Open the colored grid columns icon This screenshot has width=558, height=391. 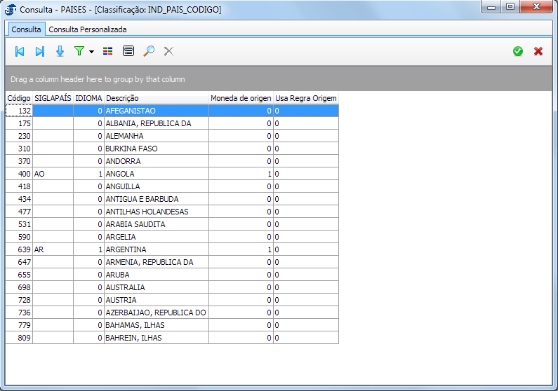pos(107,51)
